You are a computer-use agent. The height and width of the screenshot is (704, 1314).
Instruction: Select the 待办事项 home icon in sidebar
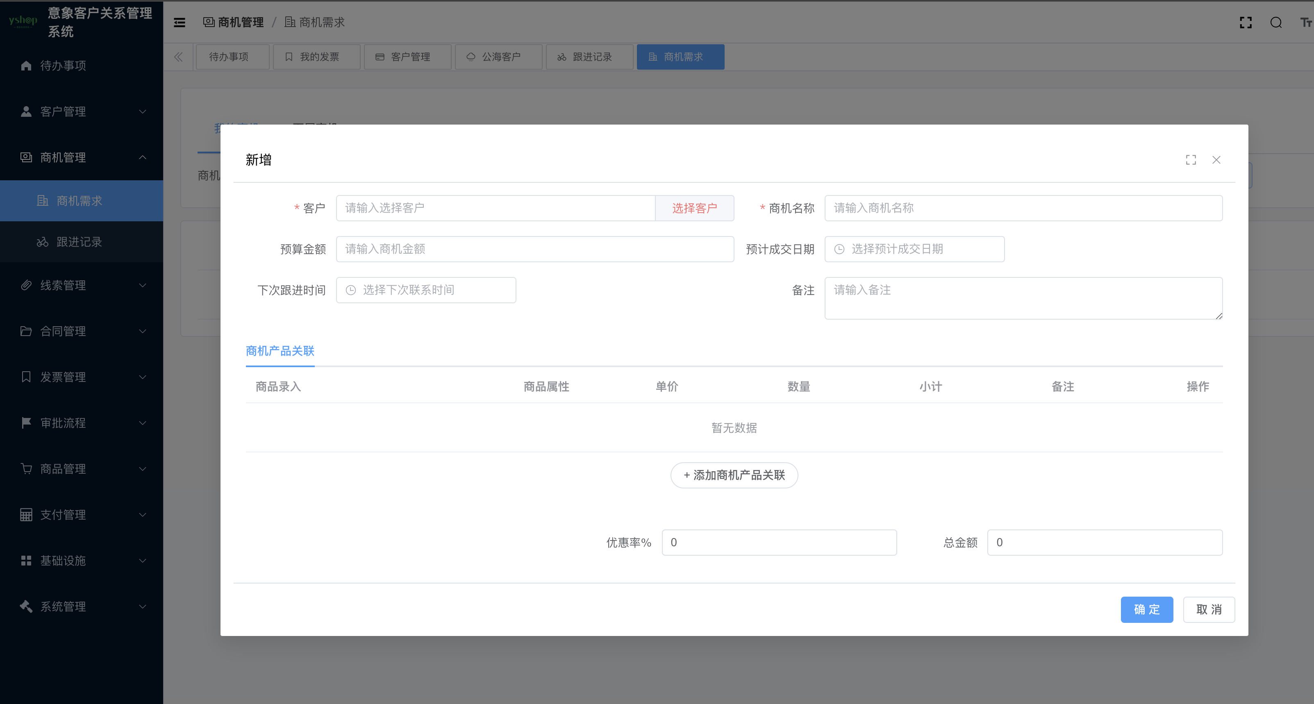tap(26, 65)
